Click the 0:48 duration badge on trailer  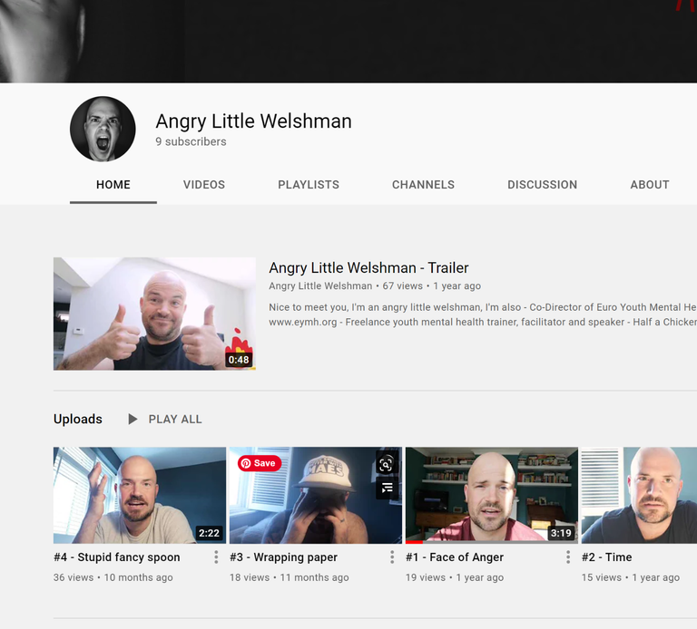[239, 360]
